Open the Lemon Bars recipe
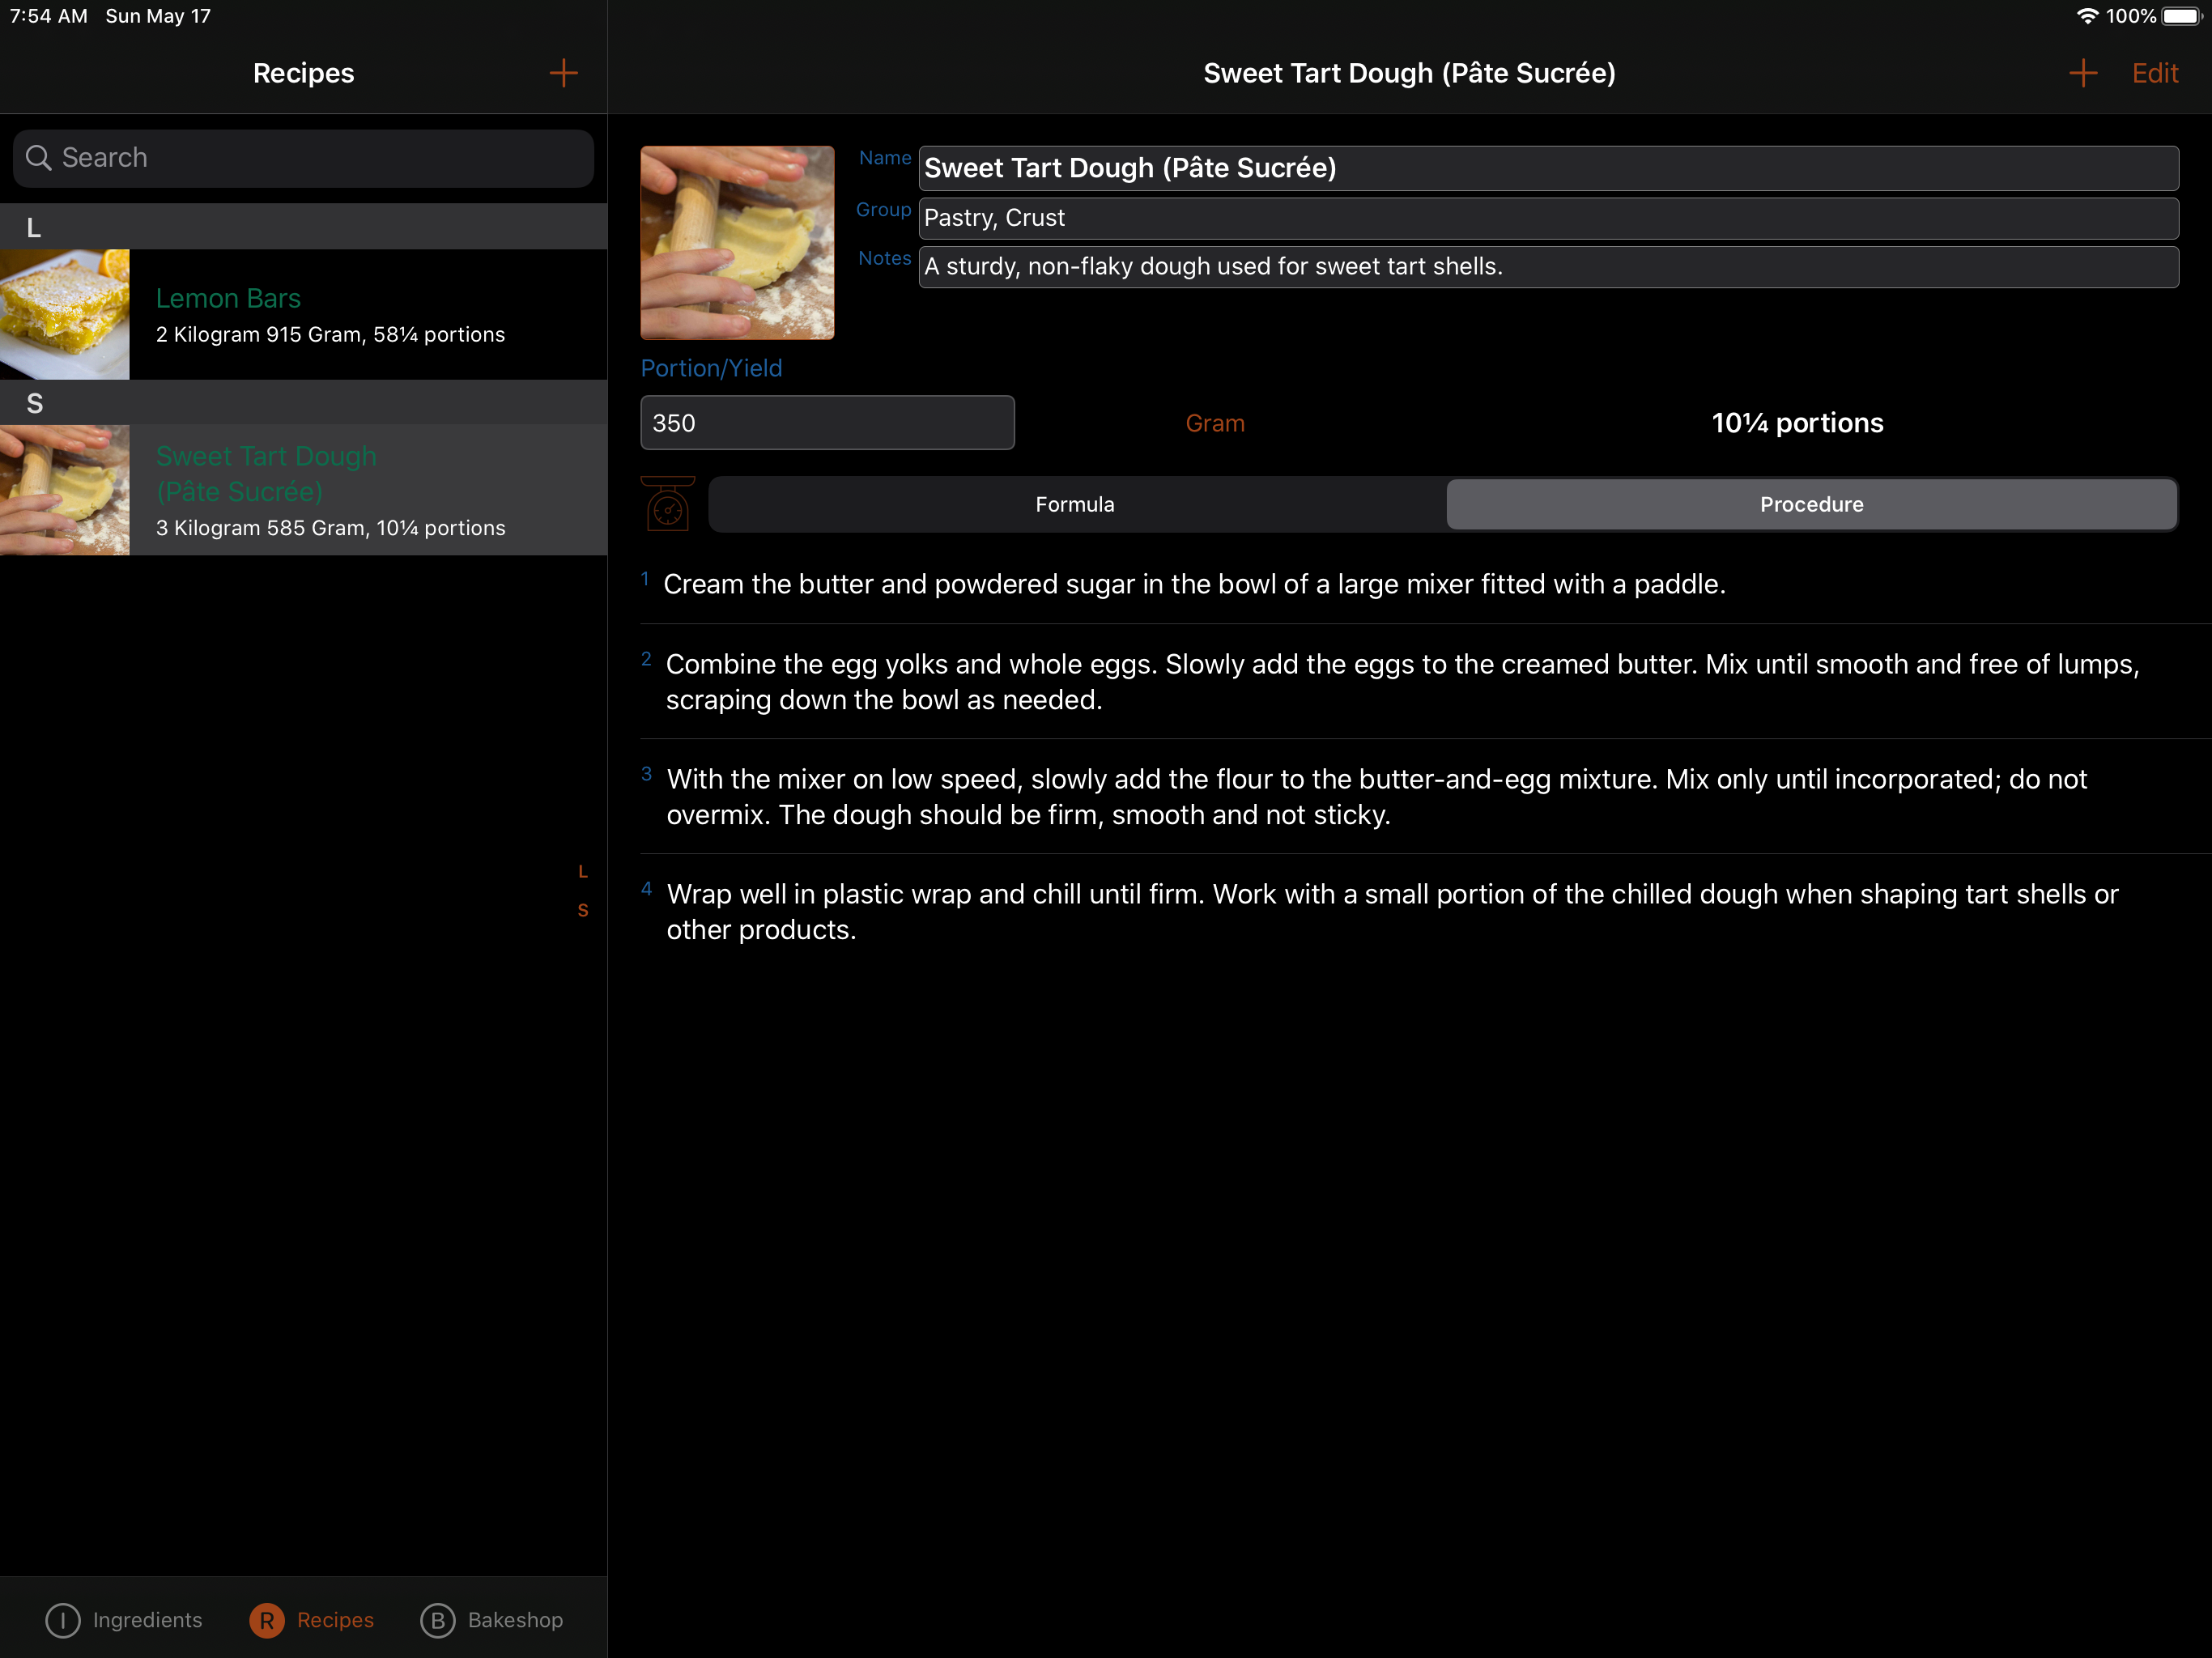Viewport: 2212px width, 1658px height. point(330,314)
